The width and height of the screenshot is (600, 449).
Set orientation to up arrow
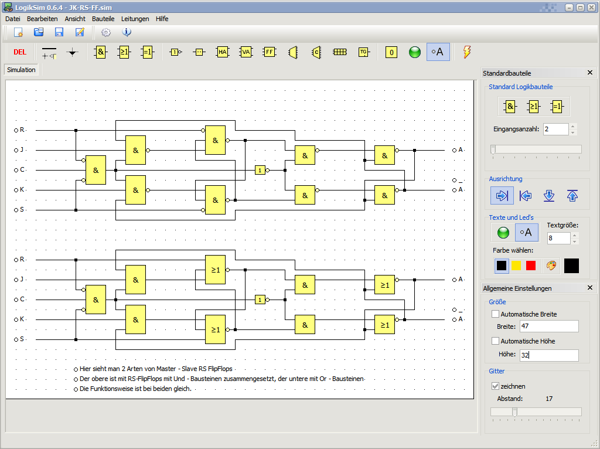point(572,196)
